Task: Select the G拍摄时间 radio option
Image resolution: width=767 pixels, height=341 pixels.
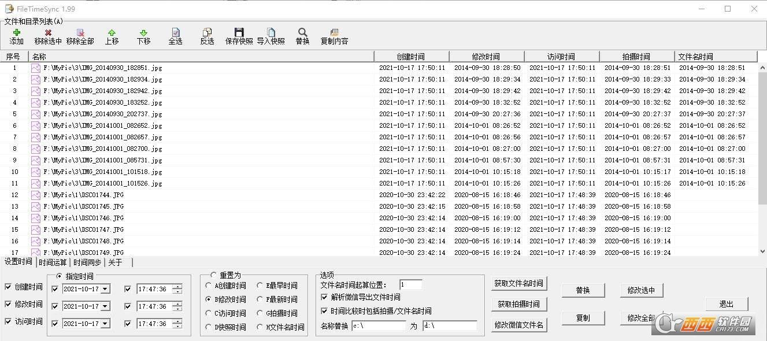Action: pos(261,313)
